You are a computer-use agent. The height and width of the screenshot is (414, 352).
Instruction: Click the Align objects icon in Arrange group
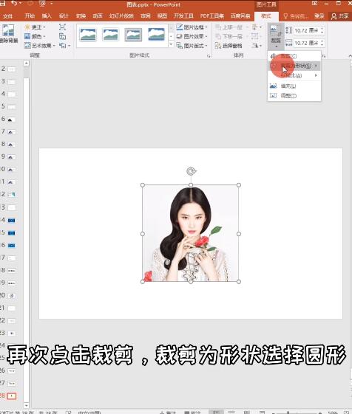pos(256,27)
